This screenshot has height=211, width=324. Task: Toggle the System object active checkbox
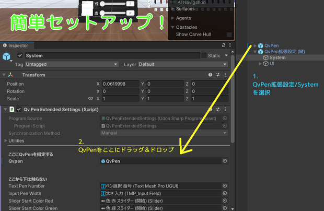[20, 55]
